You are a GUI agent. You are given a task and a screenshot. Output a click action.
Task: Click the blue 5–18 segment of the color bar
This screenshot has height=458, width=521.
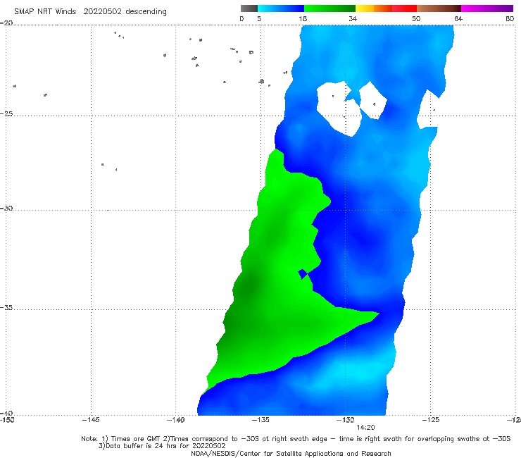coord(281,8)
